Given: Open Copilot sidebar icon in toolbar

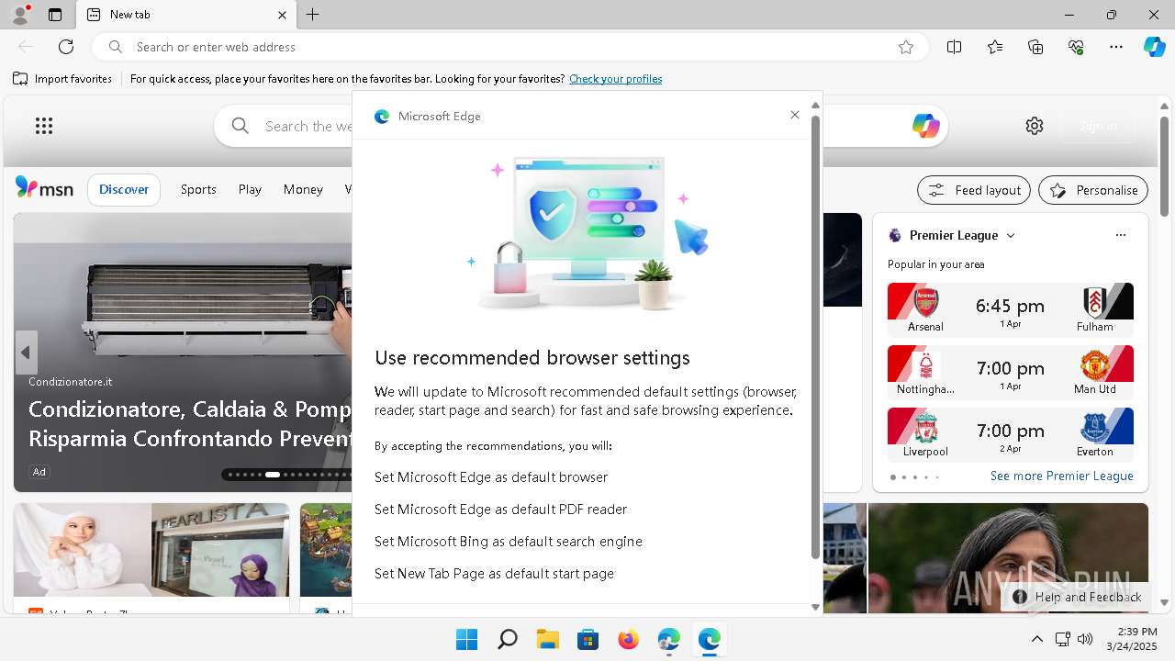Looking at the screenshot, I should [x=1154, y=47].
